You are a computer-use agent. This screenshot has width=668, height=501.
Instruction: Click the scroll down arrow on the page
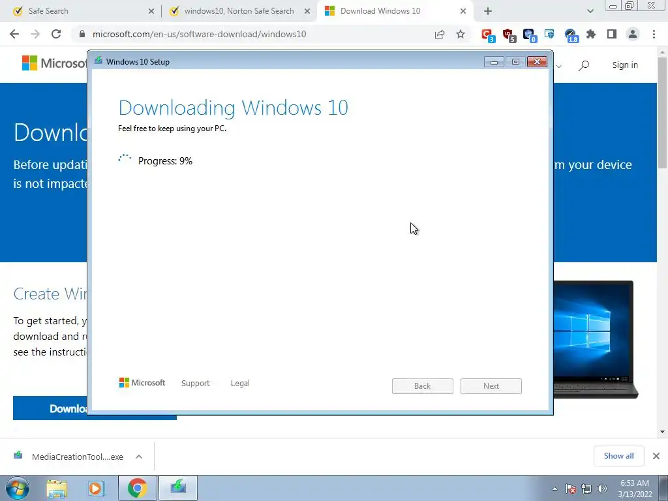point(663,432)
